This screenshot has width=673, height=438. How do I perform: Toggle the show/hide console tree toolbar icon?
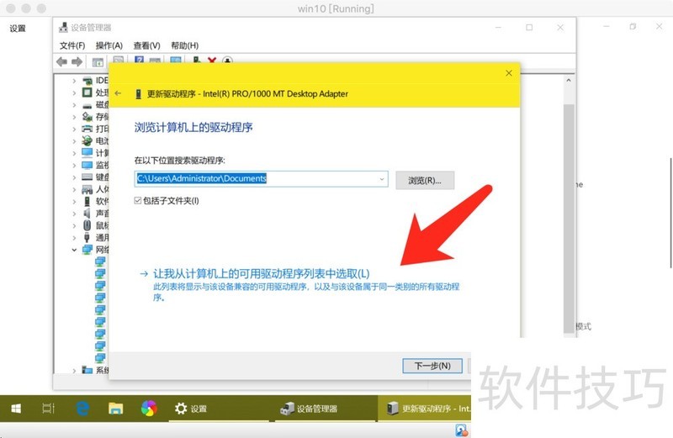point(98,61)
